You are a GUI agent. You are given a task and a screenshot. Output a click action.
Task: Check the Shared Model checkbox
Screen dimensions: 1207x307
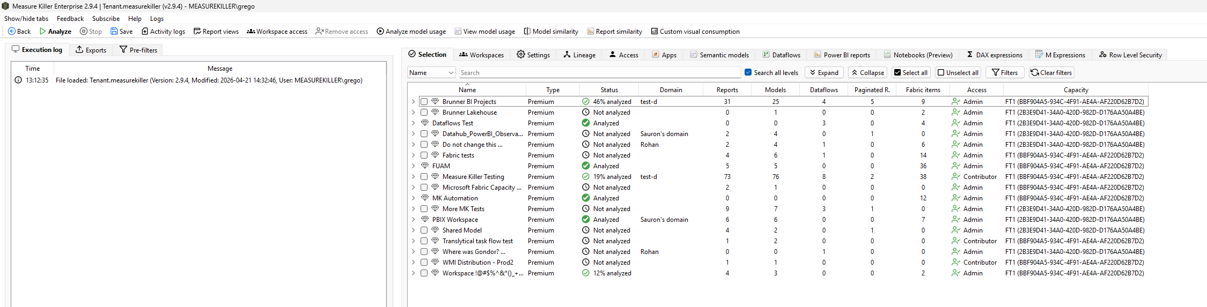click(424, 230)
